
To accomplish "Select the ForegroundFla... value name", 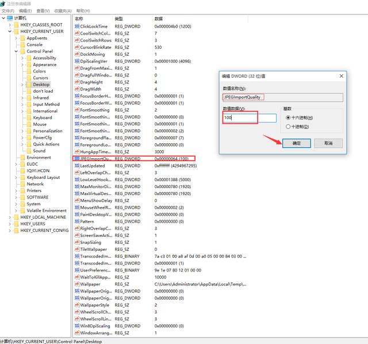I will (96, 138).
